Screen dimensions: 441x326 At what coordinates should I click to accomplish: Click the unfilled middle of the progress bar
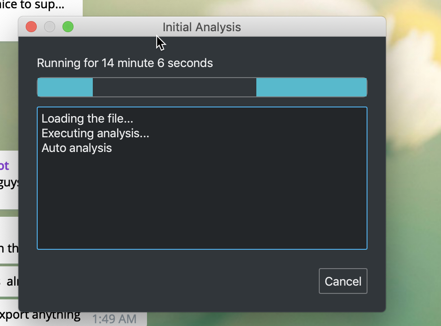(175, 87)
